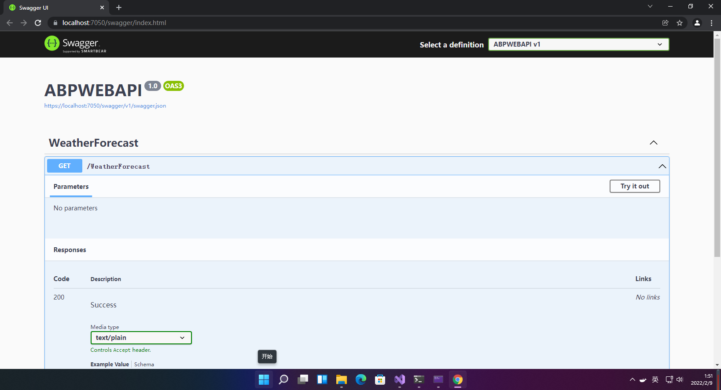The width and height of the screenshot is (721, 390).
Task: Click the ABPWEBAPI title
Action: point(93,90)
